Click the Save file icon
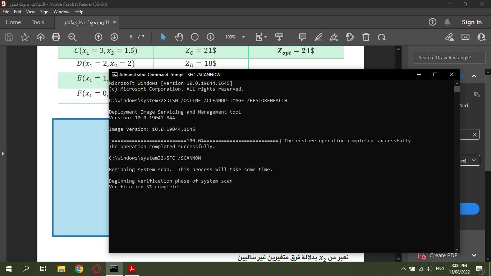Viewport: 491px width, 276px height. (x=9, y=37)
